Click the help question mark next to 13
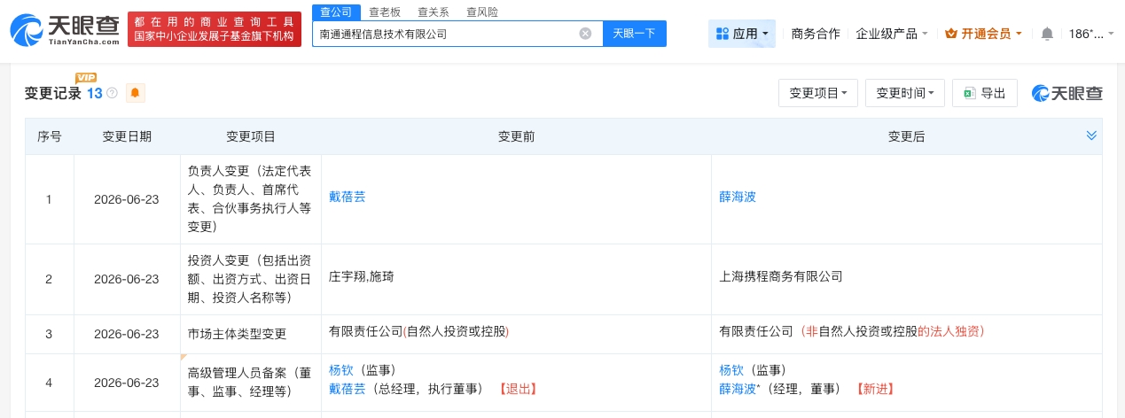Viewport: 1125px width, 418px height. pos(113,93)
